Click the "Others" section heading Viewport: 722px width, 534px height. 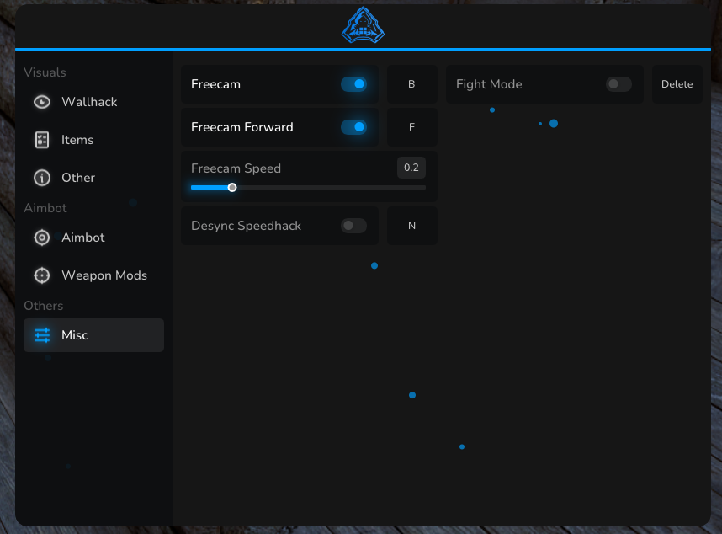pos(43,306)
